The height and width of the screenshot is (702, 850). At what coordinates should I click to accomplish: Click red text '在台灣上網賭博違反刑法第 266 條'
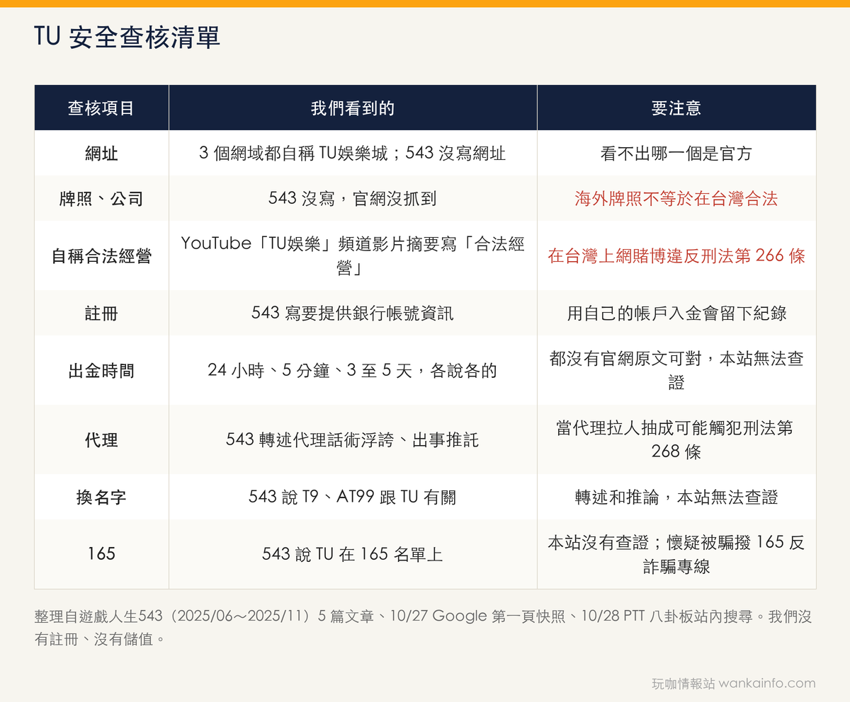676,255
